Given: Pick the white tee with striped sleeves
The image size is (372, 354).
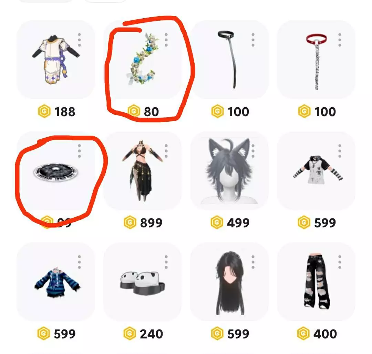Looking at the screenshot, I should coord(316,170).
